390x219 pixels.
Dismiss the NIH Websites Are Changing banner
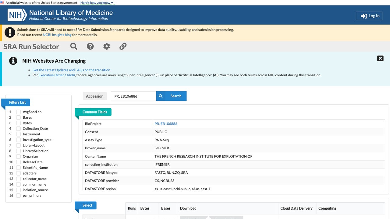pyautogui.click(x=380, y=58)
